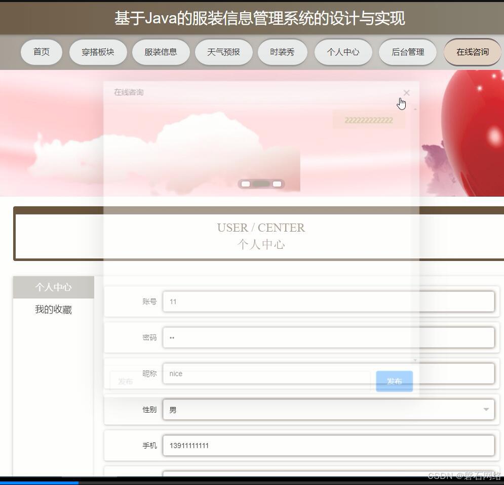
Task: Click the 在线咨询 dialog title
Action: point(129,93)
